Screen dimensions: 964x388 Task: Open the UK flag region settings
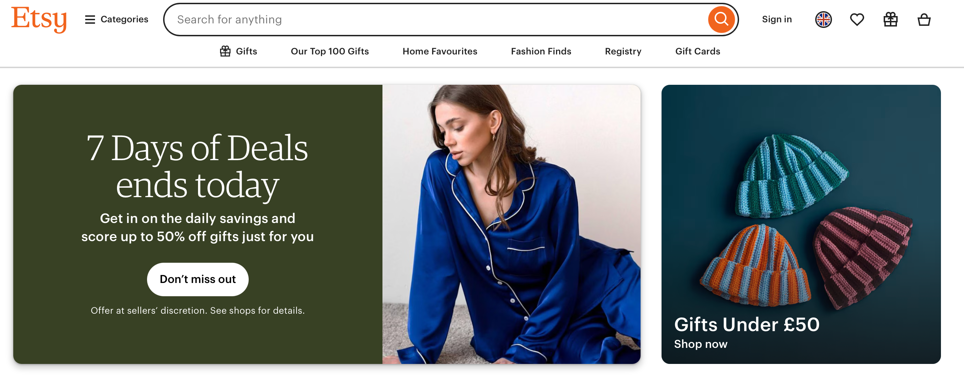(x=823, y=20)
